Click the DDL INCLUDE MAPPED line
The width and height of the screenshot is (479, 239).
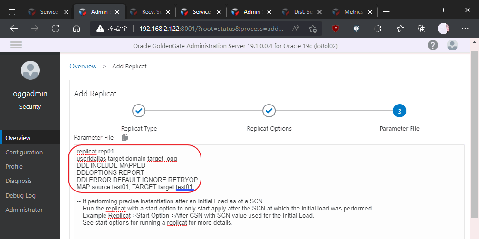point(111,166)
